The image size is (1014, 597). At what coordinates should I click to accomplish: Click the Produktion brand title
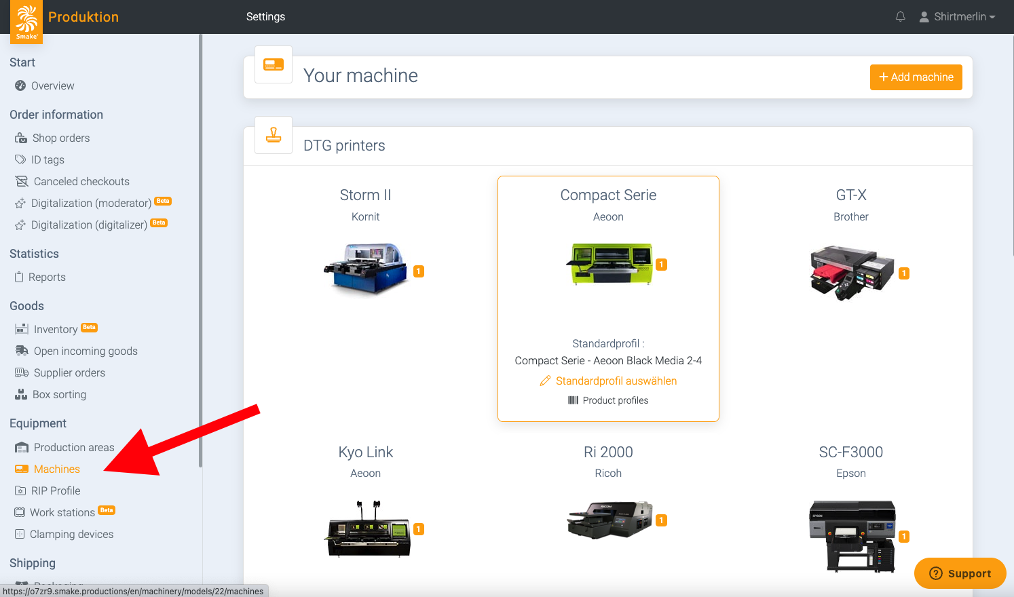(83, 17)
